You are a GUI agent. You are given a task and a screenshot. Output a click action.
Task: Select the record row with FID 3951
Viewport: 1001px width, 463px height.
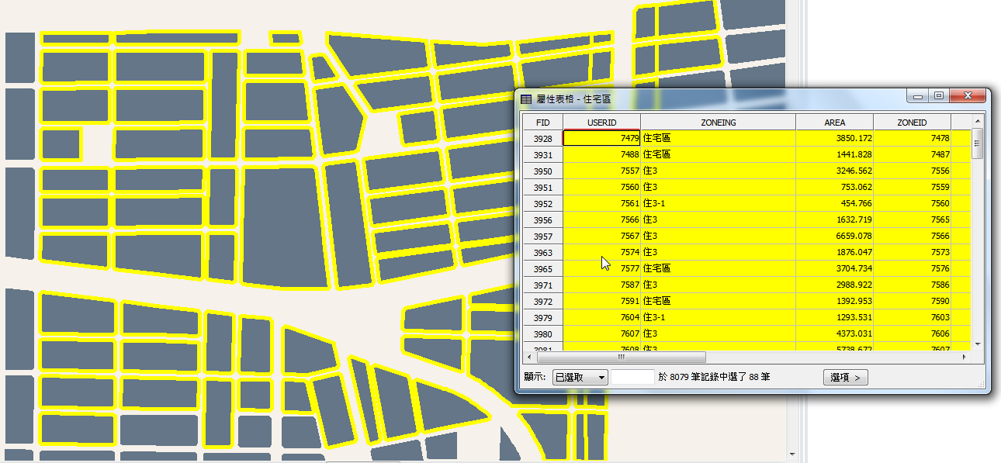[x=543, y=187]
